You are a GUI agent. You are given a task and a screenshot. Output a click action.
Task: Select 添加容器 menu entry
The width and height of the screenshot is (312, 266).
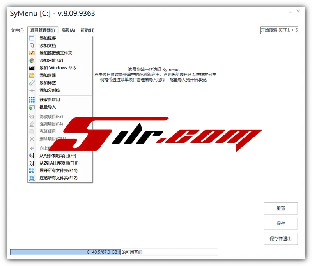(x=60, y=75)
